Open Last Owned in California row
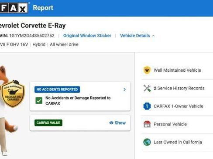The height and width of the screenshot is (159, 213). coord(177,142)
